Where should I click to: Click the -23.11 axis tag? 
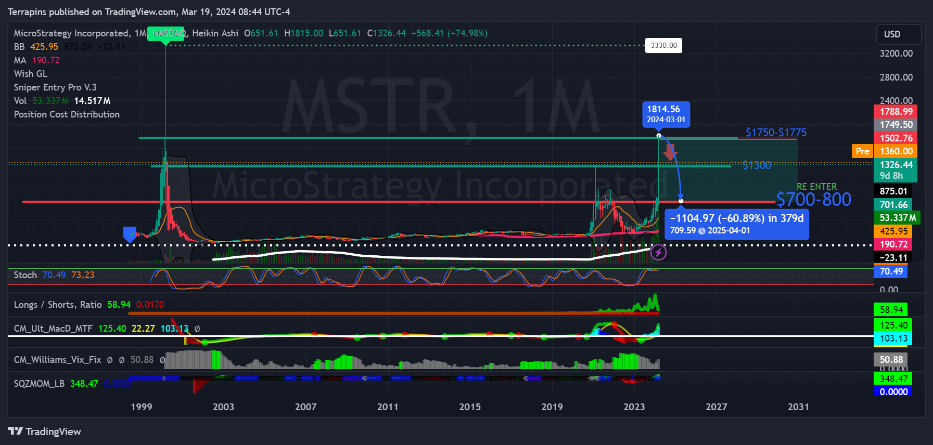(x=893, y=257)
